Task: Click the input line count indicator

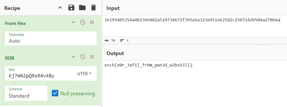Action: (x=124, y=41)
